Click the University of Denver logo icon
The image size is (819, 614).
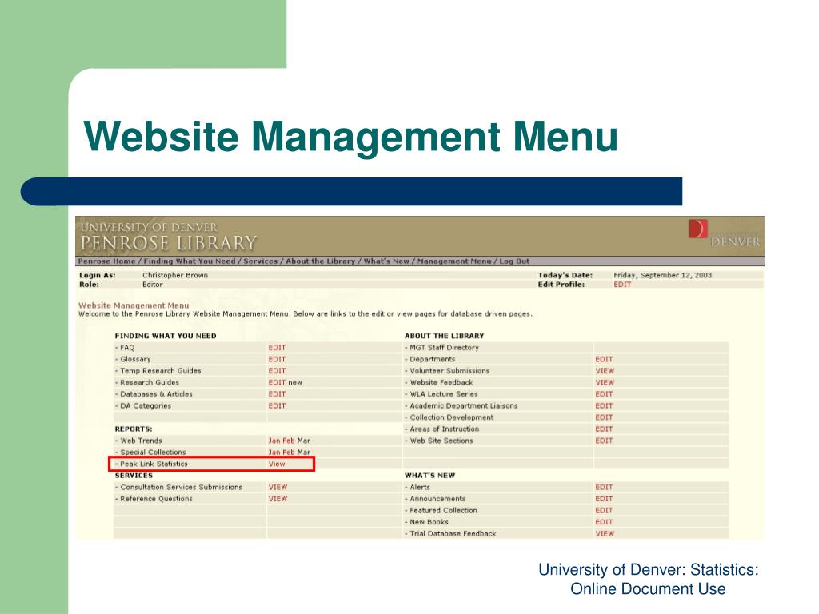pyautogui.click(x=697, y=229)
